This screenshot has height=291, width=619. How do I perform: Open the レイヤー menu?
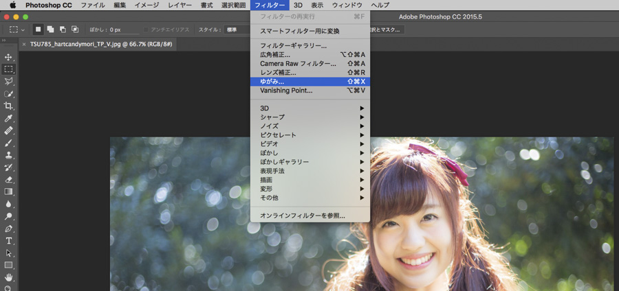click(x=180, y=5)
